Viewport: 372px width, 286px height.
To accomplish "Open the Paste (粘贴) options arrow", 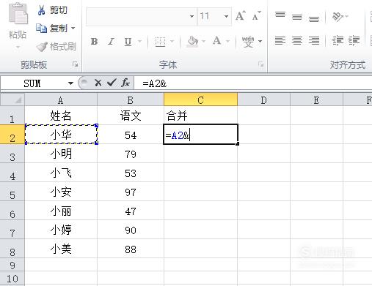I will [18, 47].
